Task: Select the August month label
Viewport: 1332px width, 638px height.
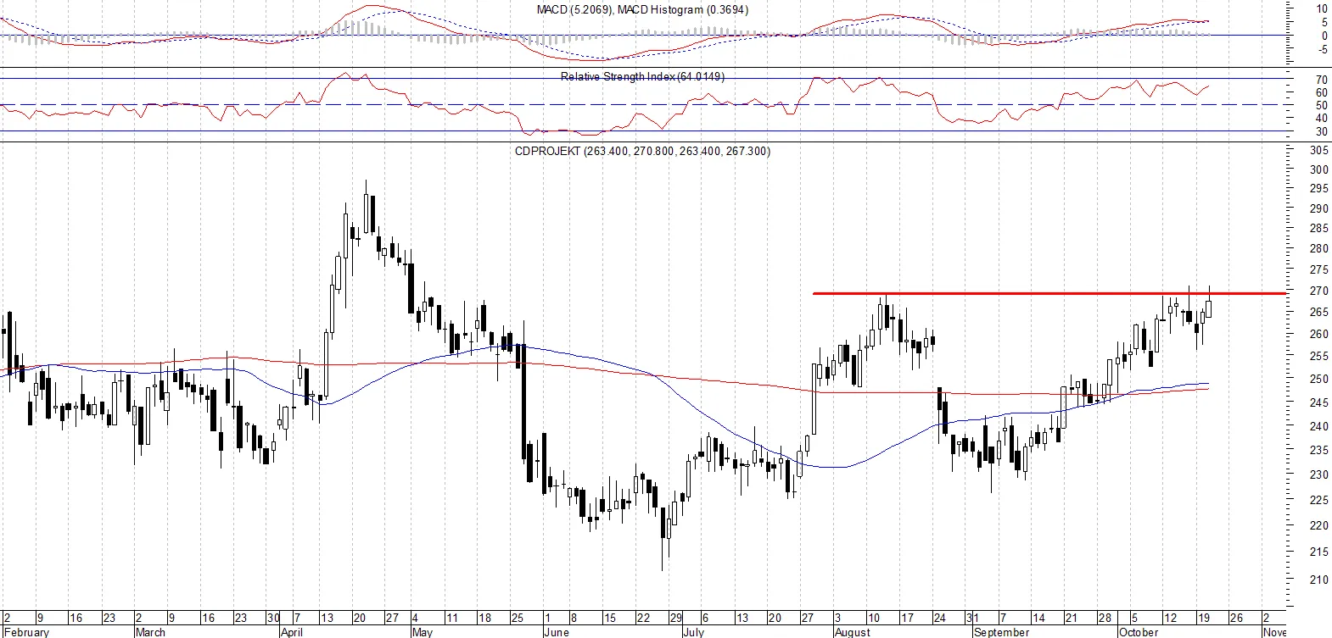Action: pos(852,632)
